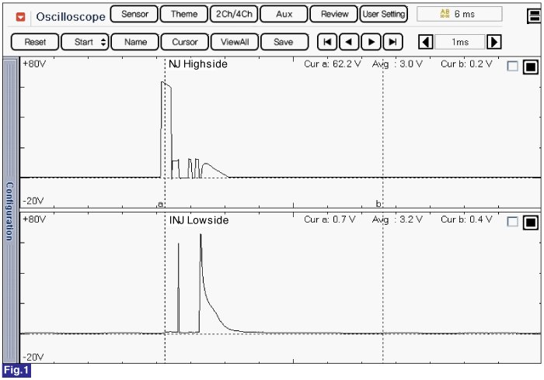Maximize the INJ Lowside channel view
The width and height of the screenshot is (544, 380).
pyautogui.click(x=530, y=222)
